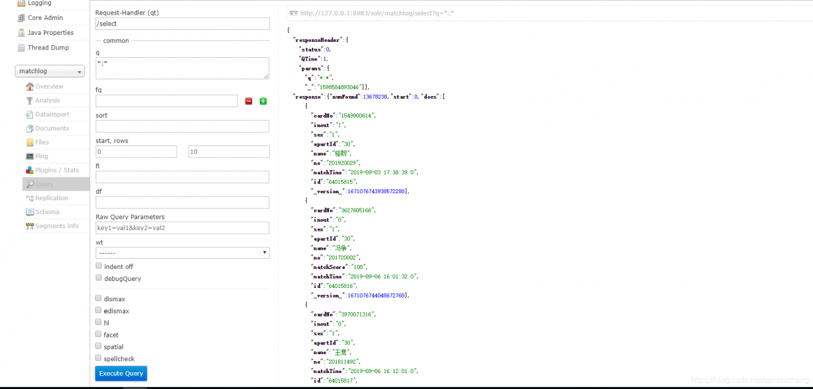
Task: Add another fq filter with green plus icon
Action: (263, 101)
